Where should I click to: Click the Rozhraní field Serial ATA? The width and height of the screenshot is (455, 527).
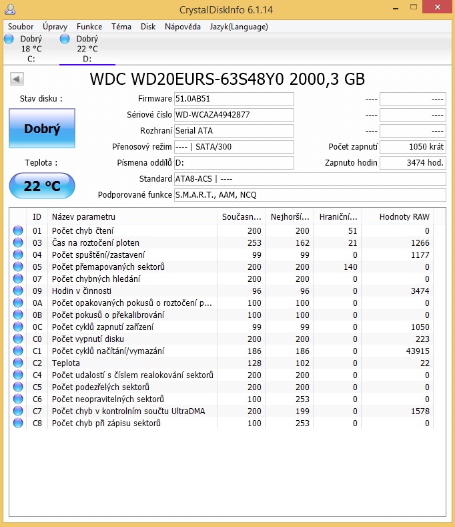click(x=234, y=131)
